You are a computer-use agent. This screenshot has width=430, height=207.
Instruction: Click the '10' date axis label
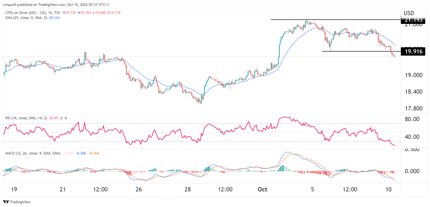tap(389, 190)
